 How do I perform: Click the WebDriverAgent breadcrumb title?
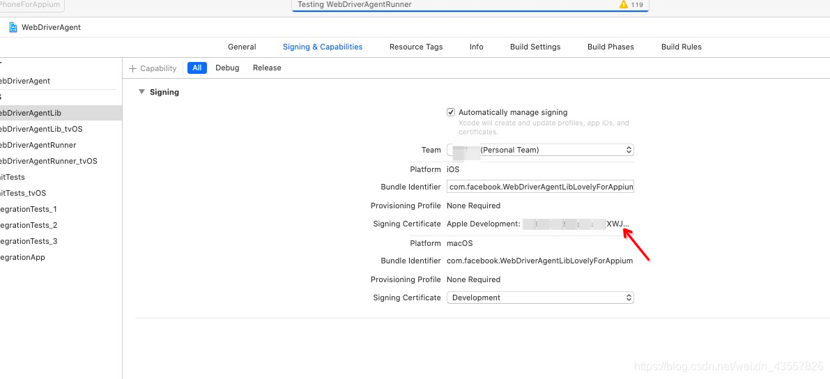(52, 27)
